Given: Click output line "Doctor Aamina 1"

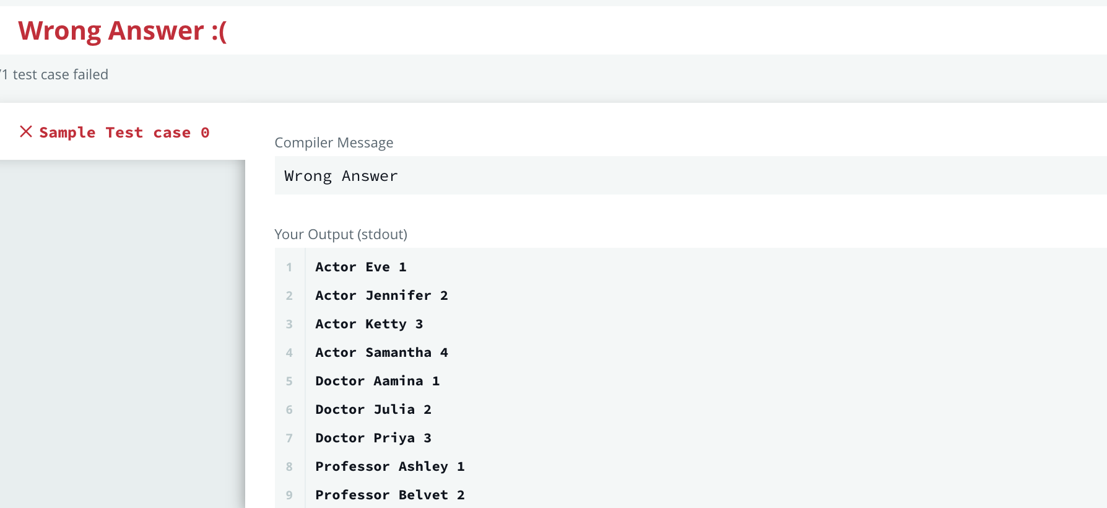Looking at the screenshot, I should pyautogui.click(x=377, y=381).
